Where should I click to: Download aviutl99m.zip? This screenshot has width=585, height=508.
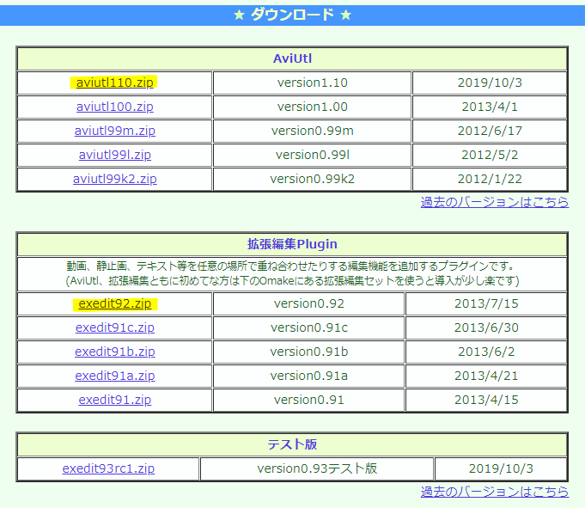click(x=114, y=131)
